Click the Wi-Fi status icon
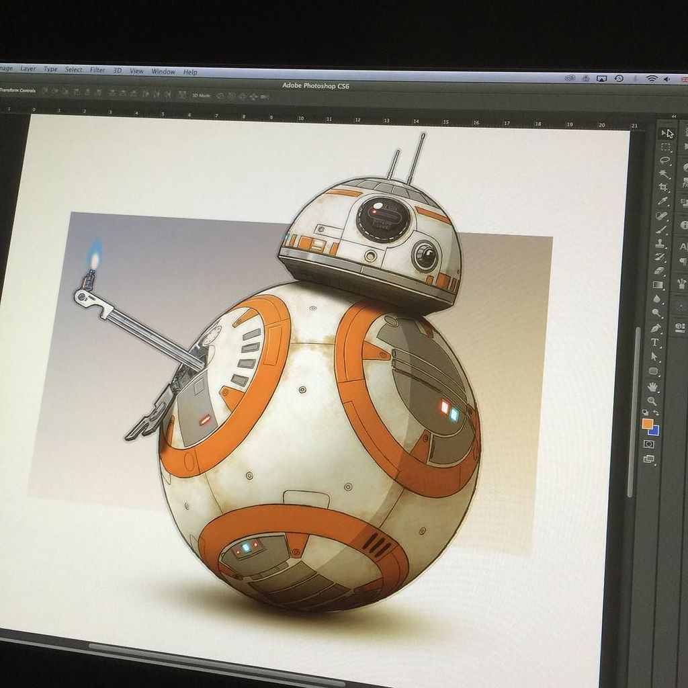 (x=652, y=79)
